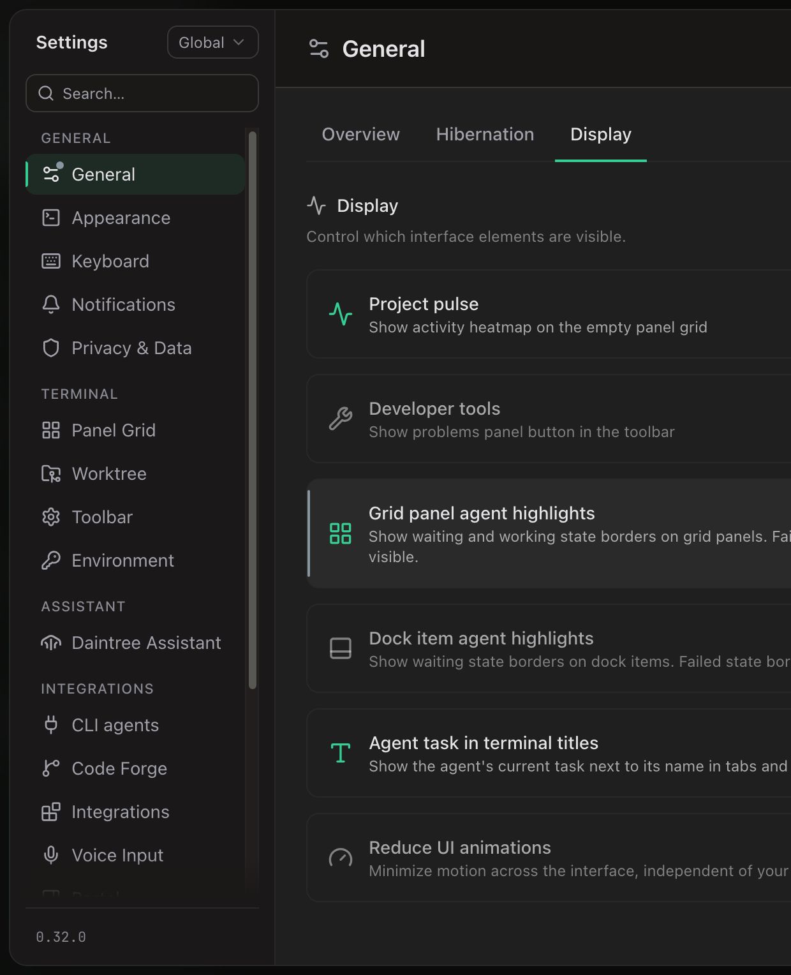Viewport: 791px width, 975px height.
Task: Focus the settings Search field
Action: [x=142, y=93]
